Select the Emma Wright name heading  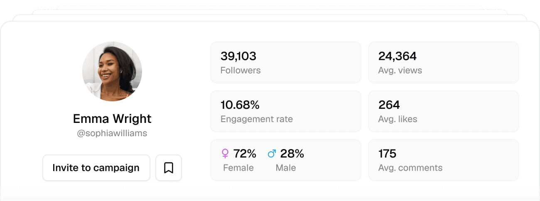pos(112,119)
